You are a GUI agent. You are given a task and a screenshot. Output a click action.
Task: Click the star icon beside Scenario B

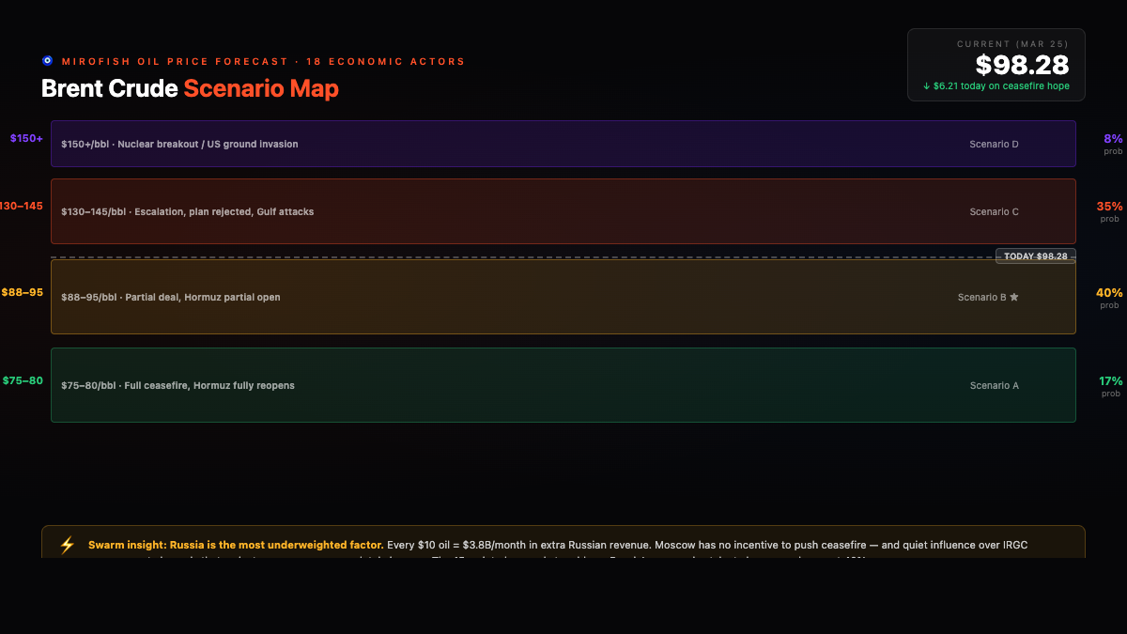tap(1013, 298)
